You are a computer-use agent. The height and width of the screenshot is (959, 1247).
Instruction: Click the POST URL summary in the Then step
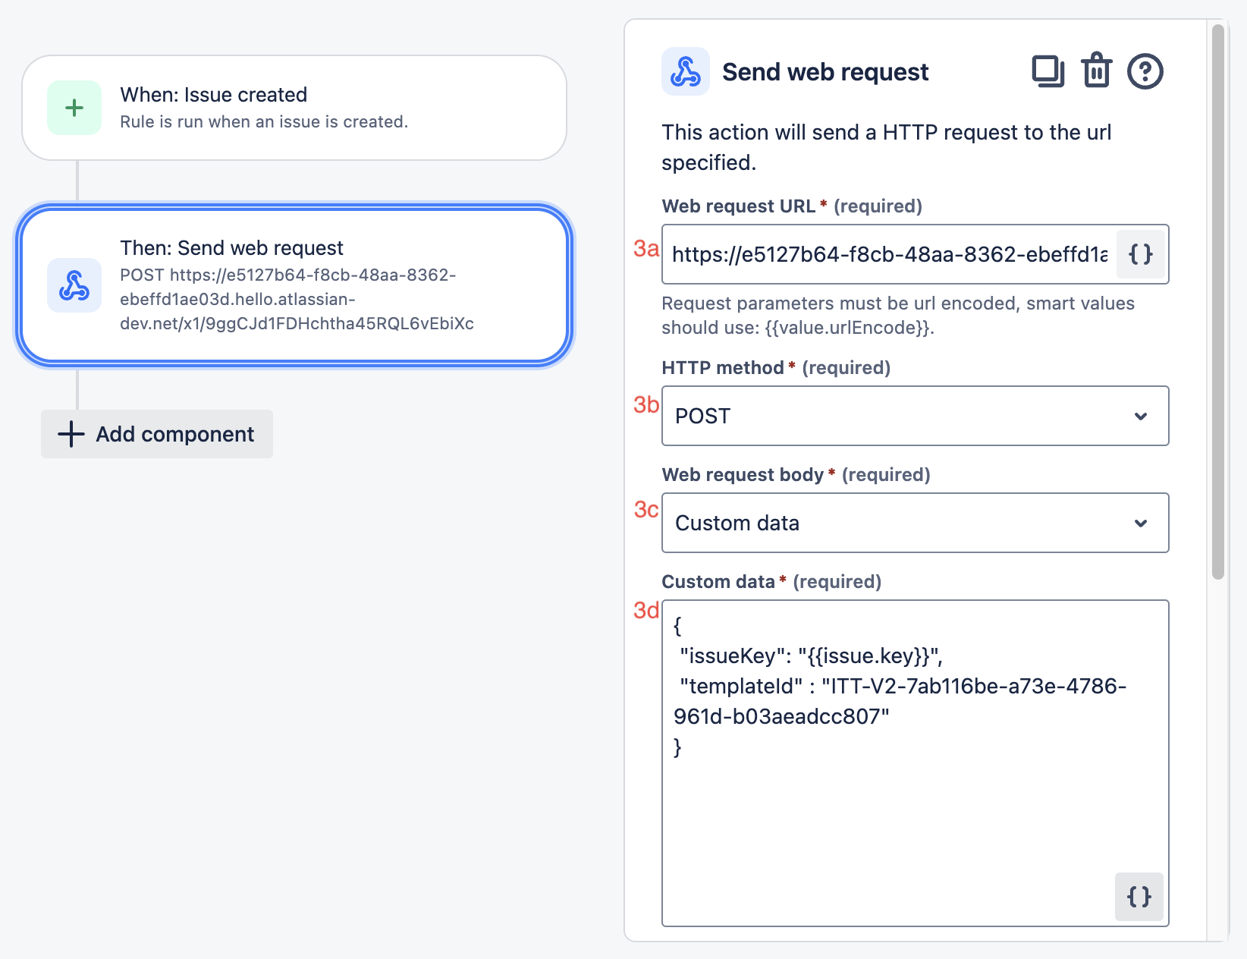[x=296, y=300]
